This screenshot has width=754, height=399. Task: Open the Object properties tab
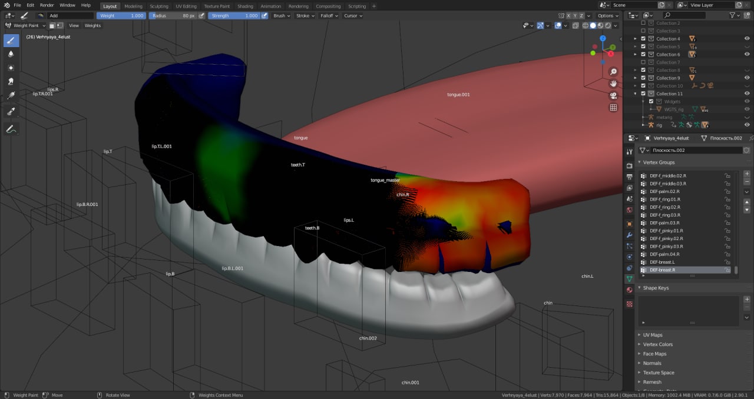click(x=629, y=224)
